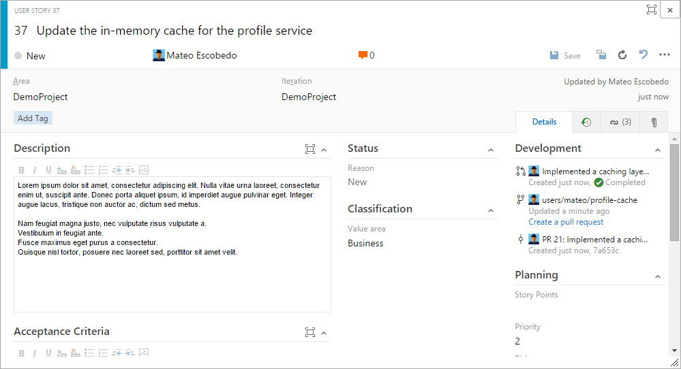681x369 pixels.
Task: Click the empty Story Points field
Action: [x=590, y=308]
